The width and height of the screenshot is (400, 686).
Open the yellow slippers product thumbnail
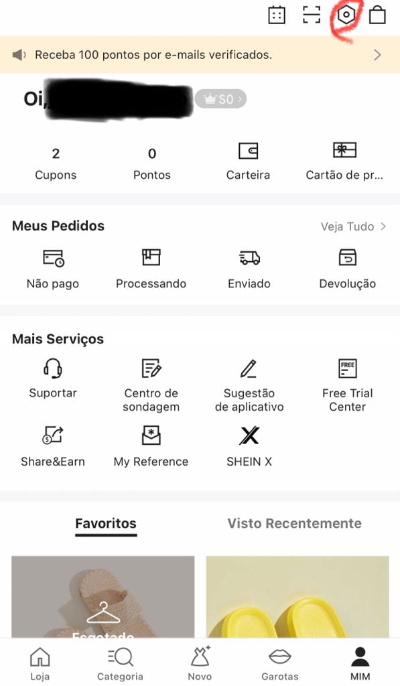[x=297, y=597]
